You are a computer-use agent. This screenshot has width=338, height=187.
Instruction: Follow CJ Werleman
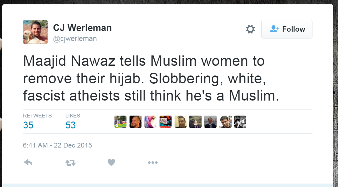287,29
